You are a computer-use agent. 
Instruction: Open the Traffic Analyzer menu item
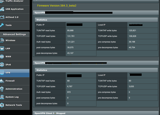[x=14, y=1]
